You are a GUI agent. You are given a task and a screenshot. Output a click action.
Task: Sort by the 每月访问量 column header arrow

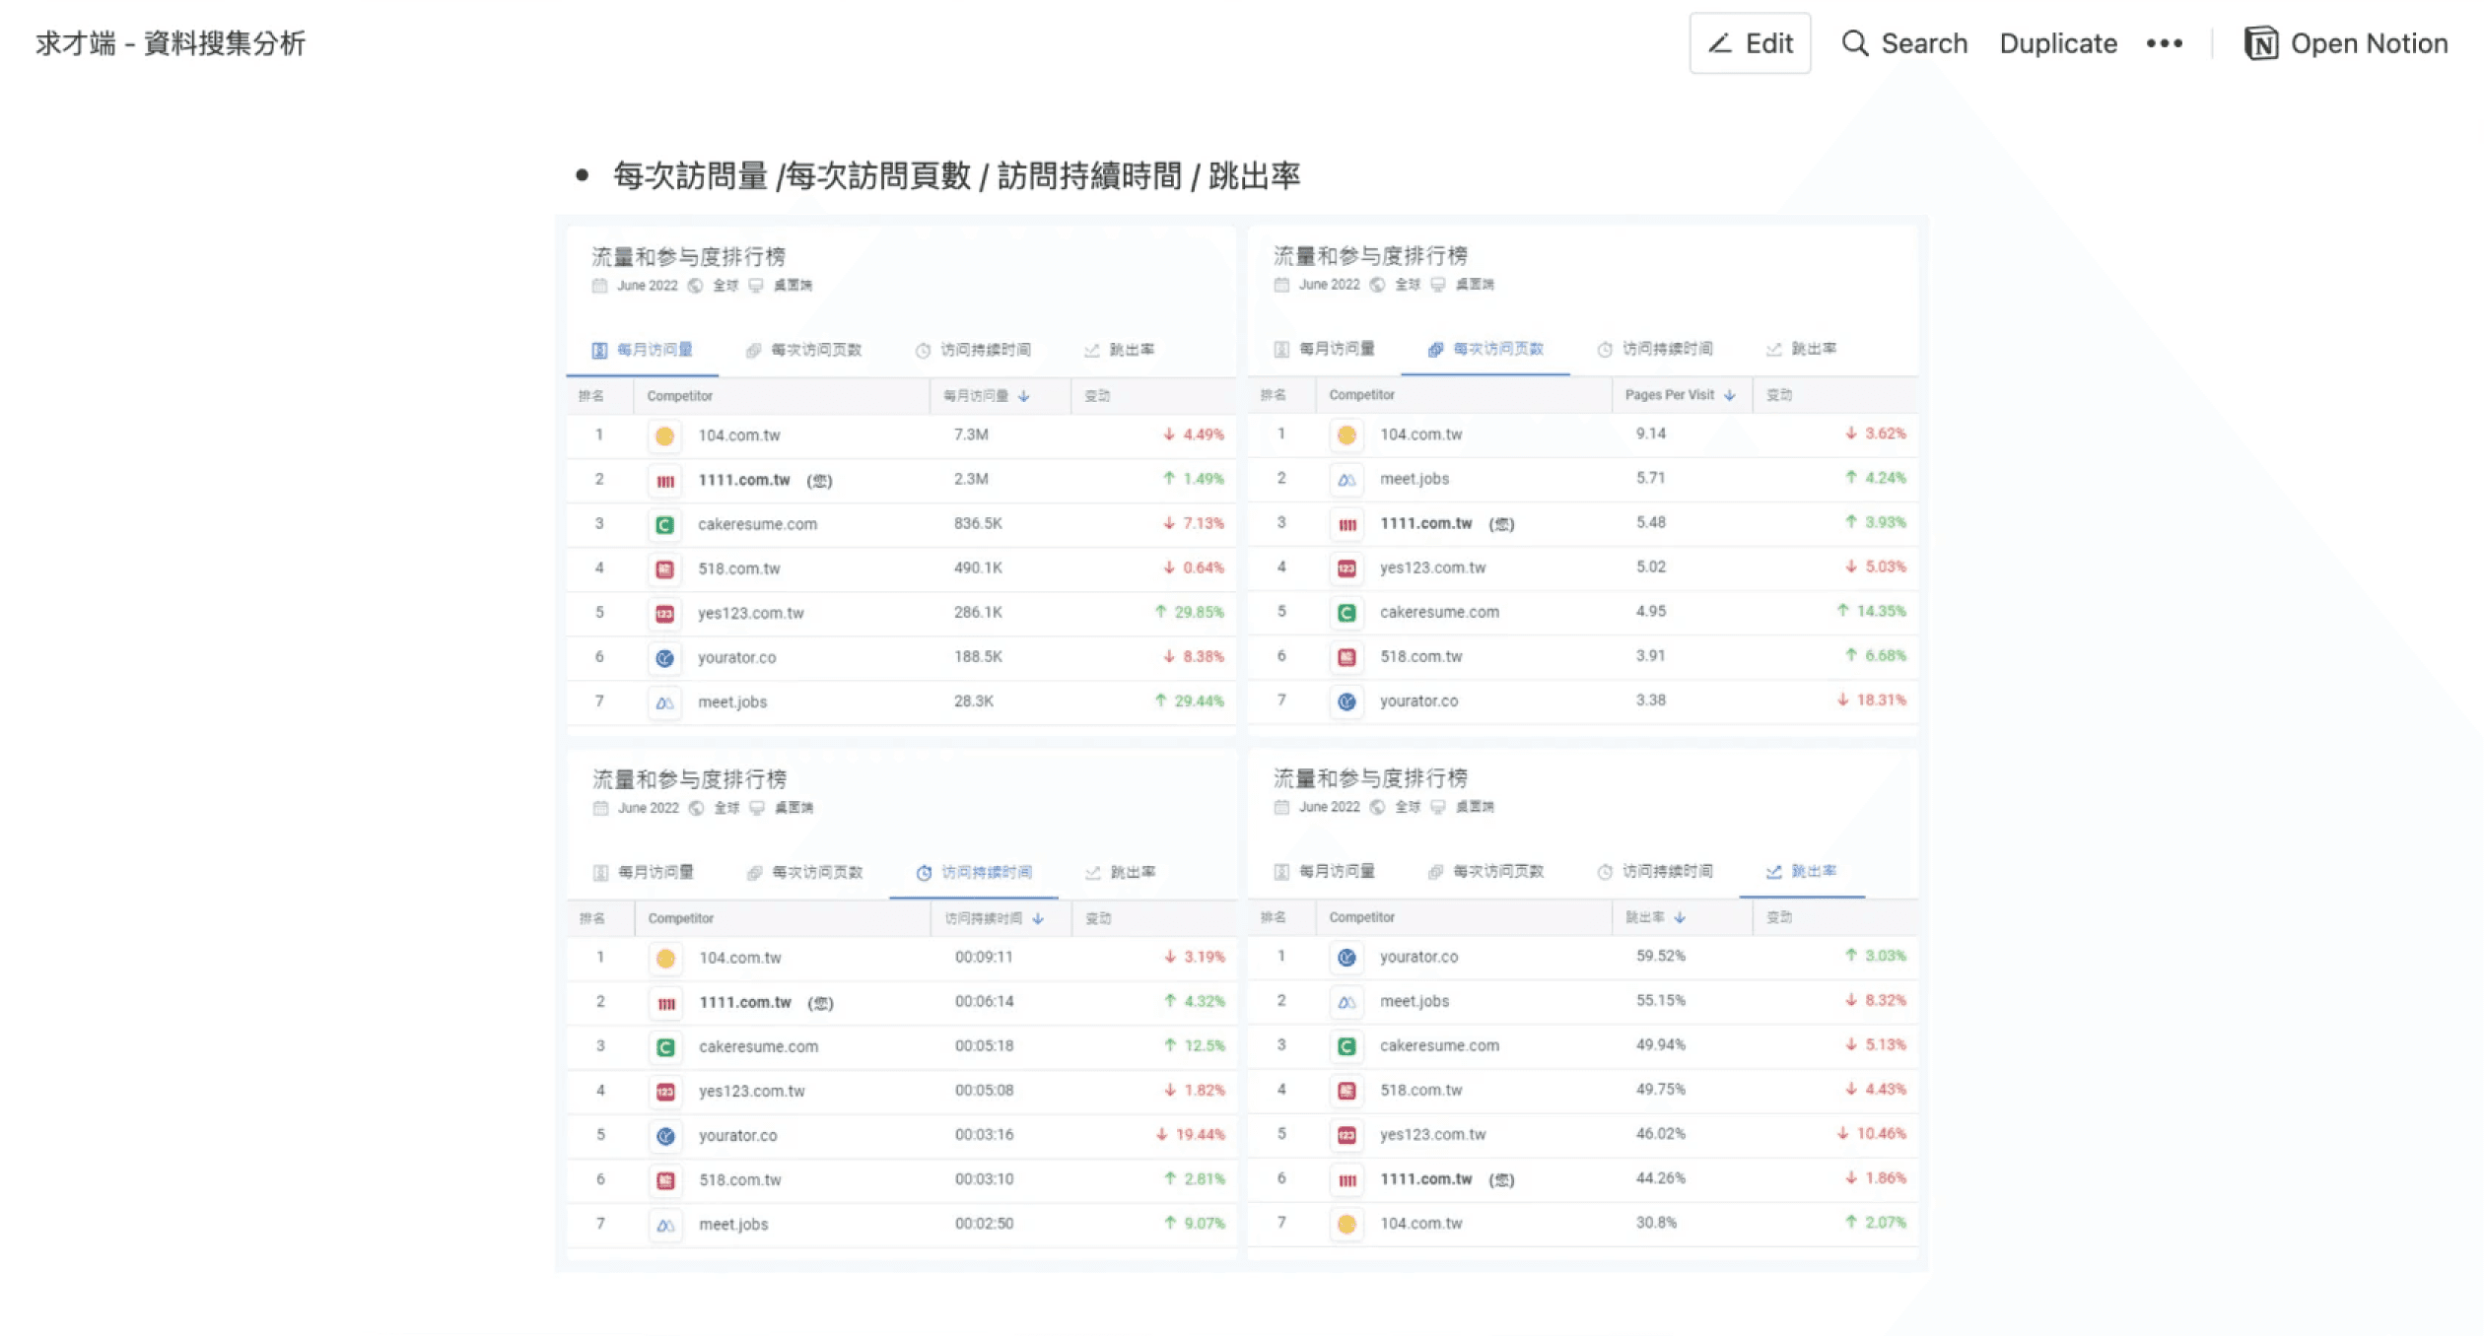point(1024,396)
